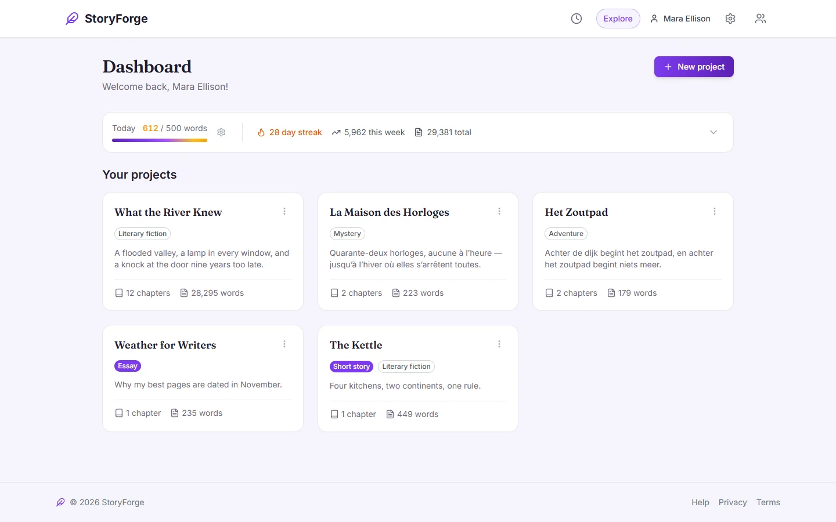Click Literary fiction tag on What the River Knew

point(142,234)
